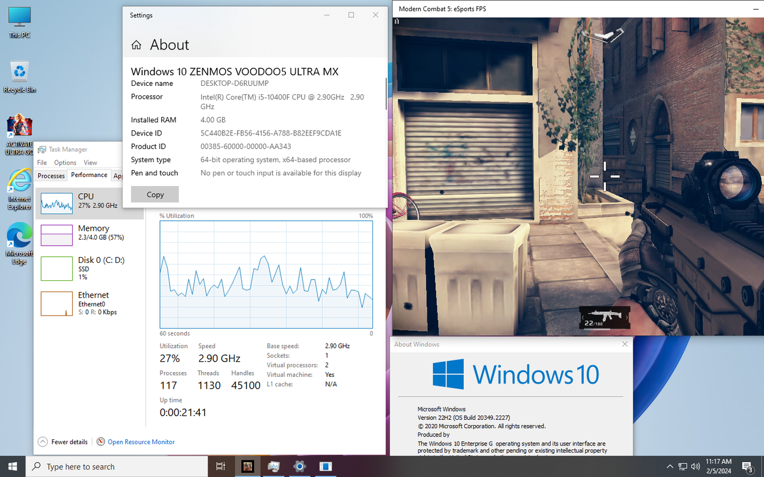This screenshot has width=764, height=477.
Task: Click the Copy button in Settings
Action: (x=155, y=194)
